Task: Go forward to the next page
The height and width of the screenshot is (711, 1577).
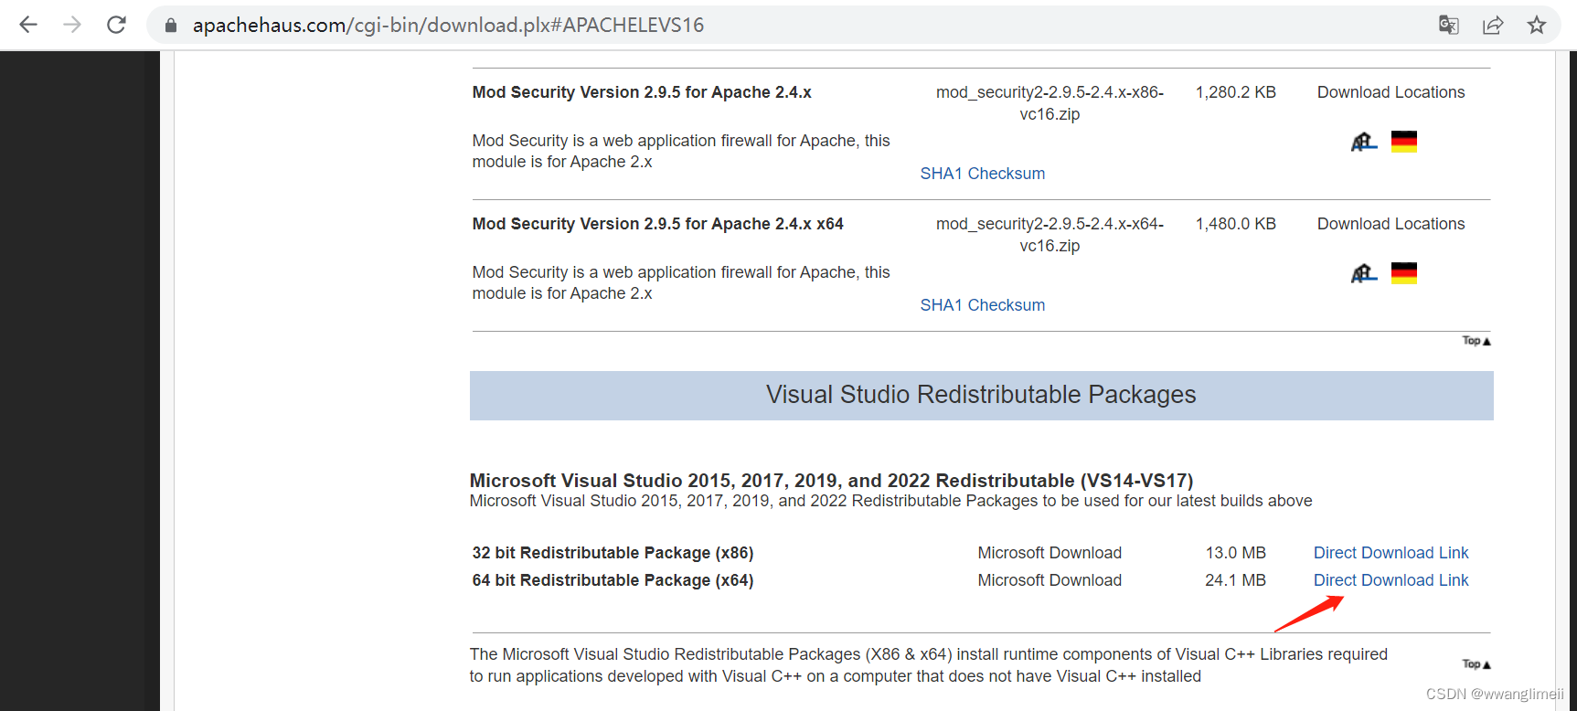Action: pos(72,25)
